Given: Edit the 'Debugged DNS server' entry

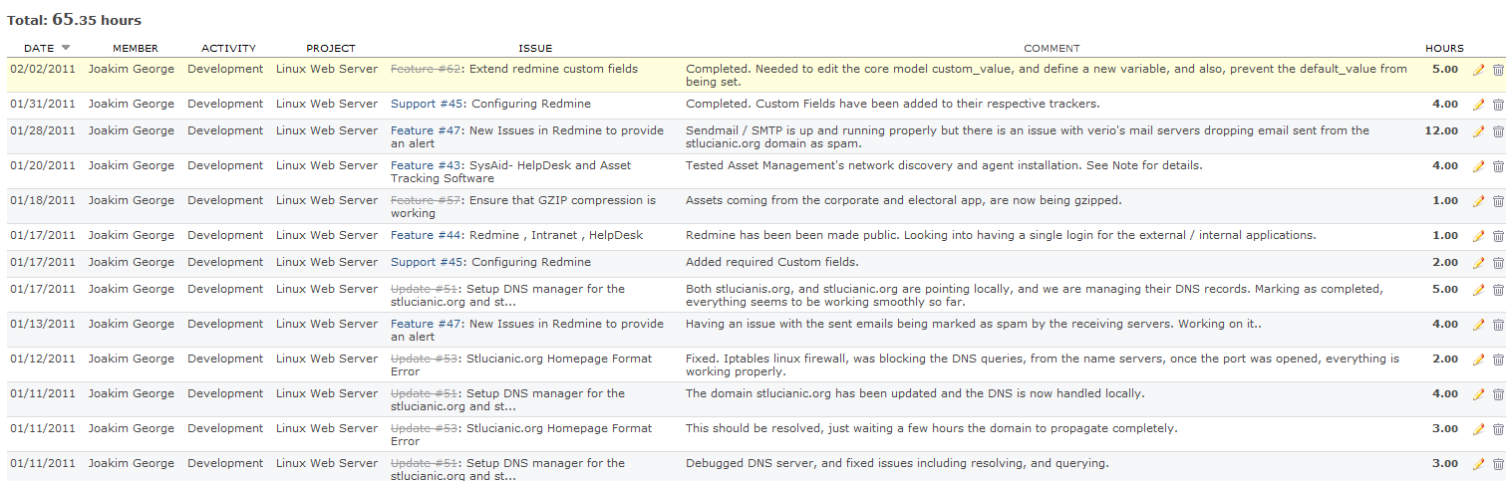Looking at the screenshot, I should (x=1478, y=464).
